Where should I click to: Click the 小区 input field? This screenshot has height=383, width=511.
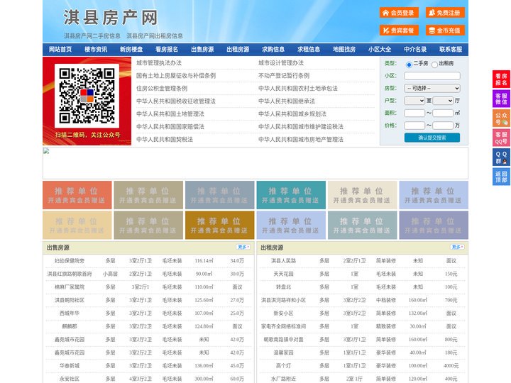pos(432,76)
